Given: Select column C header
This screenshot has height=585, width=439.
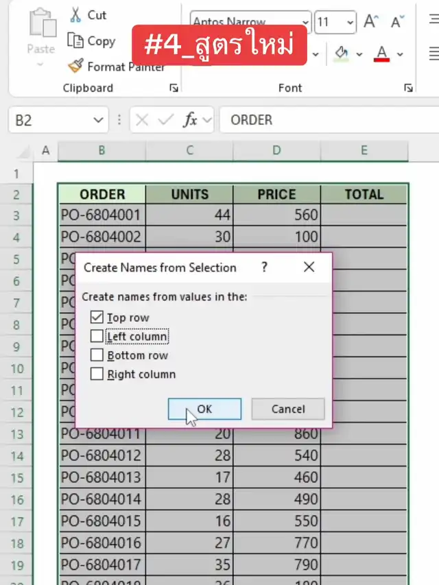Looking at the screenshot, I should click(189, 150).
